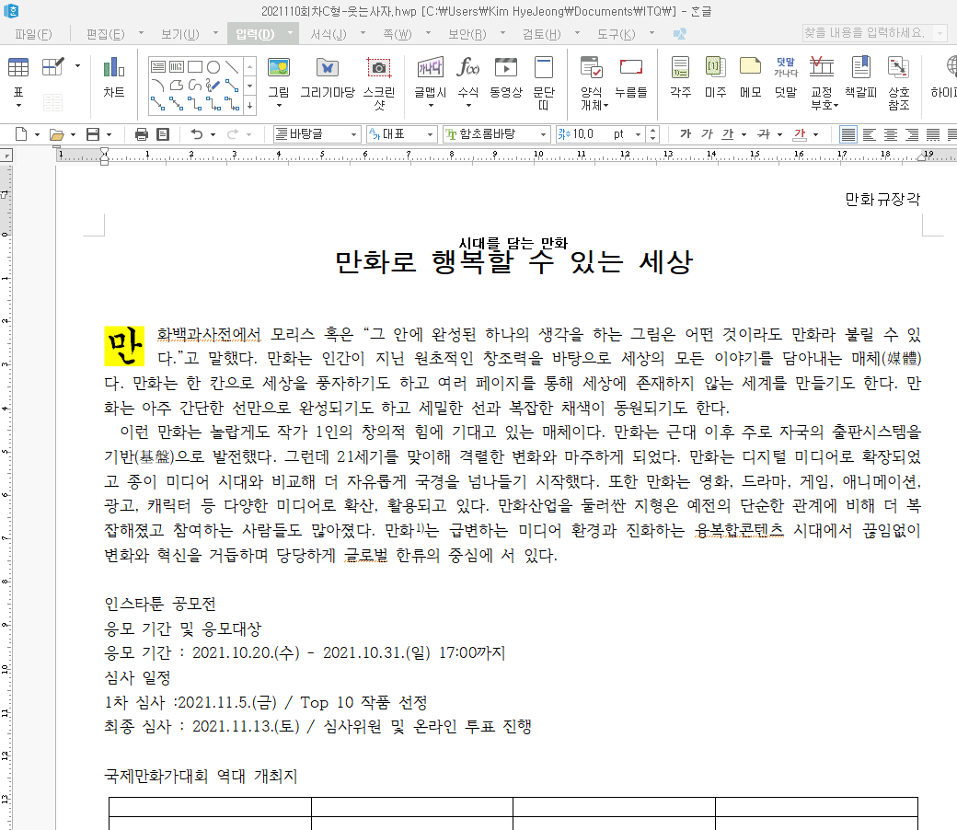This screenshot has width=957, height=830.
Task: Open the 함초롬바탕 font dropdown
Action: (543, 134)
